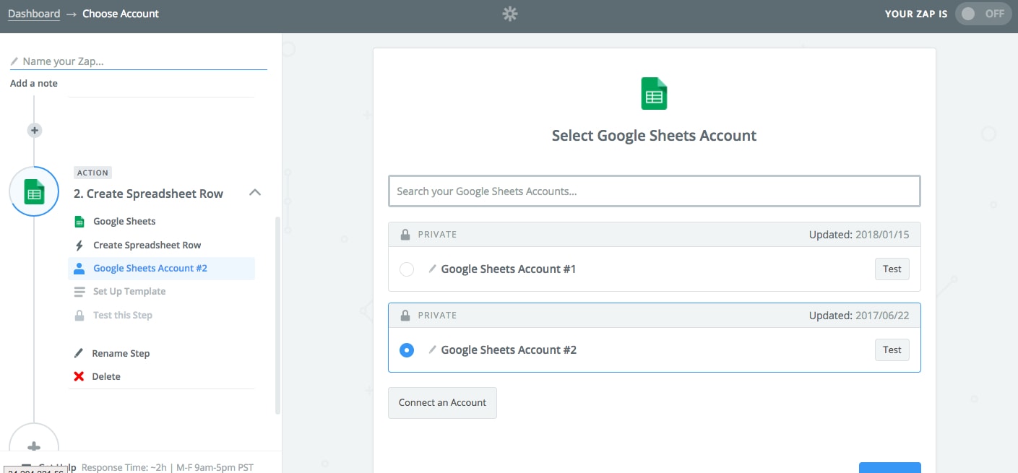
Task: Click the Zapier loading gear icon in header
Action: click(x=510, y=14)
